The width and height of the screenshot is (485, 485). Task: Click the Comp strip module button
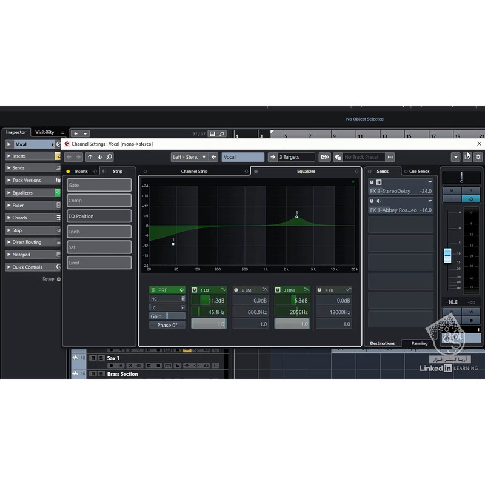(99, 201)
